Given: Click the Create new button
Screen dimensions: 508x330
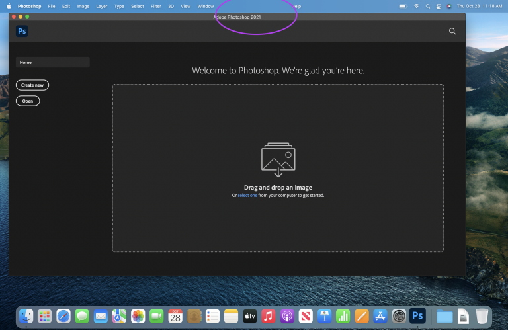Looking at the screenshot, I should coord(32,85).
